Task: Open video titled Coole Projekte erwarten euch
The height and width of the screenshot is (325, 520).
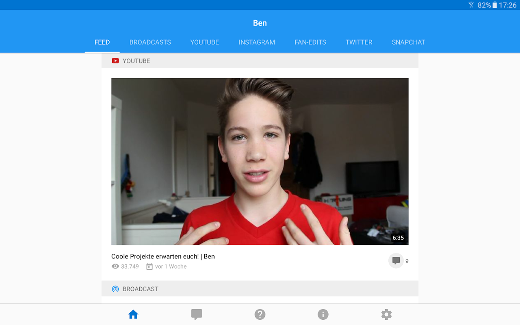Action: (x=163, y=256)
